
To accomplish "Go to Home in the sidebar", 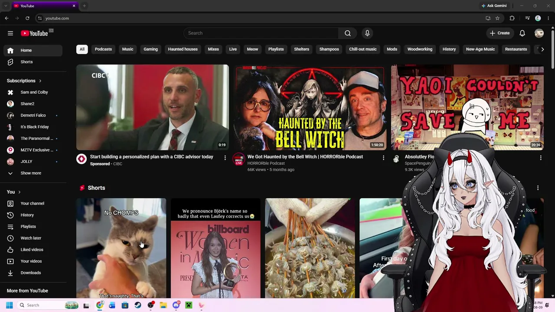I will click(33, 50).
